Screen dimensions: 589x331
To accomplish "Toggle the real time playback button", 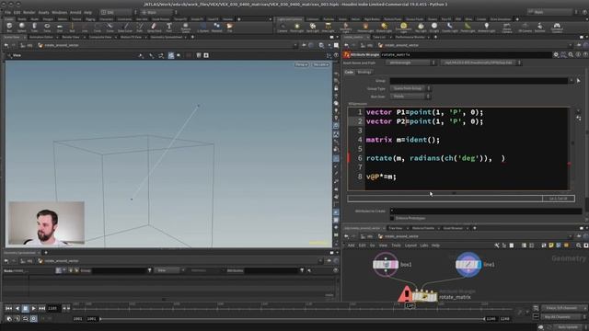I will click(x=33, y=319).
